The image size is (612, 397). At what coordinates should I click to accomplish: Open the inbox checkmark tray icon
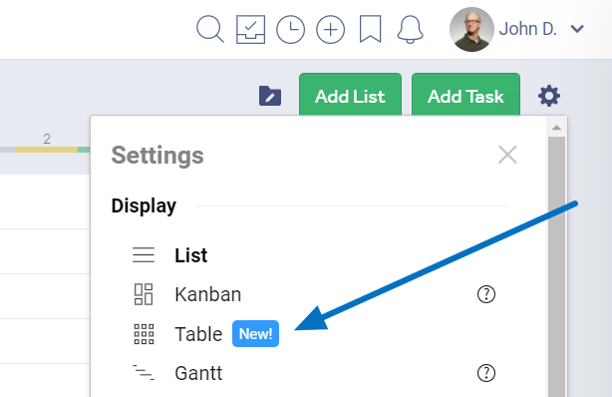[x=250, y=29]
